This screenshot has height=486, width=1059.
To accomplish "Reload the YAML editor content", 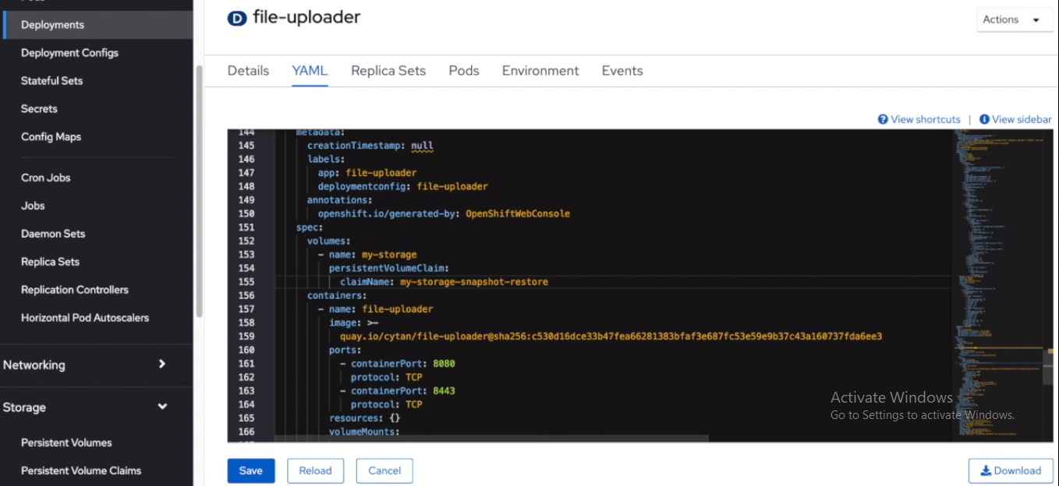I will 316,470.
